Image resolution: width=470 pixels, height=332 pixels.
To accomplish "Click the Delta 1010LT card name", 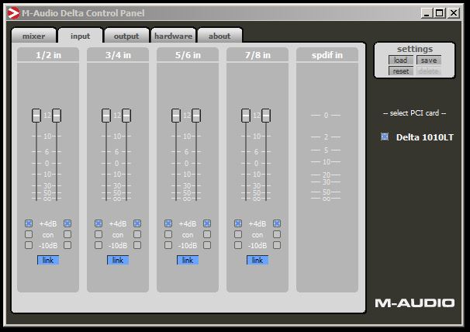I will pos(425,137).
